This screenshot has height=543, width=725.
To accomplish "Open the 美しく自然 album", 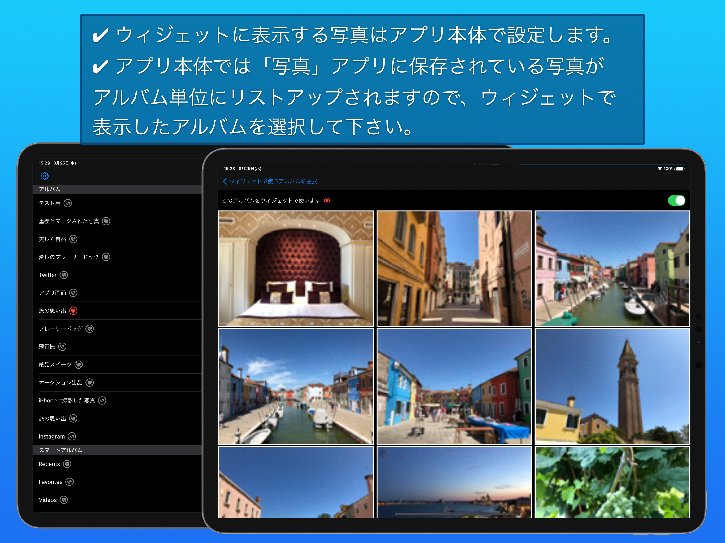I will [x=53, y=239].
